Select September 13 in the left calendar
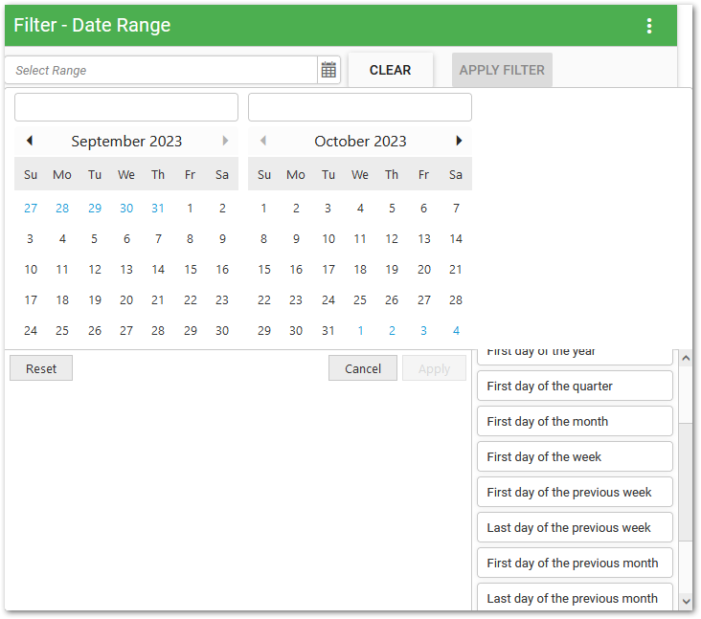 click(x=126, y=269)
